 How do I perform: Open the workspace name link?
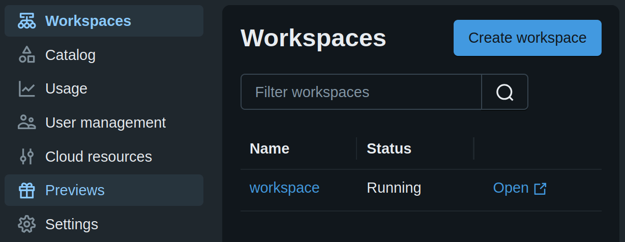[x=284, y=188]
